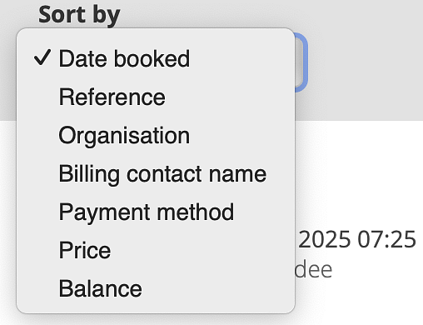The image size is (423, 325).
Task: Click the partially hidden text ending in dee
Action: pyautogui.click(x=314, y=269)
